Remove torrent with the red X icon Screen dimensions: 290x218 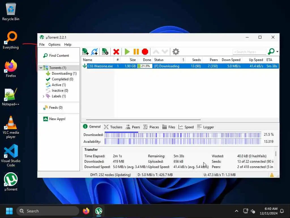[116, 52]
